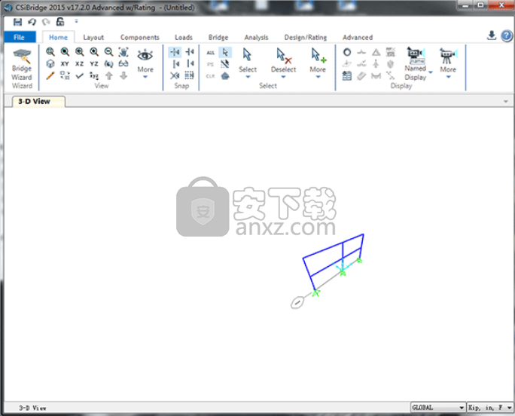515x416 pixels.
Task: Switch to XZ plane view
Action: click(x=80, y=64)
